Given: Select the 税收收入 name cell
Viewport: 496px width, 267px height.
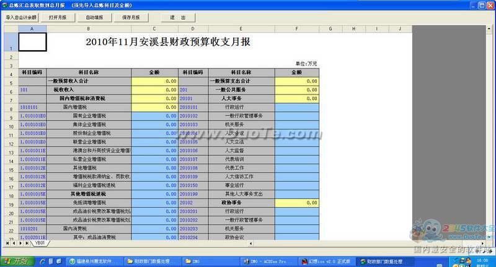Looking at the screenshot, I should click(x=88, y=90).
